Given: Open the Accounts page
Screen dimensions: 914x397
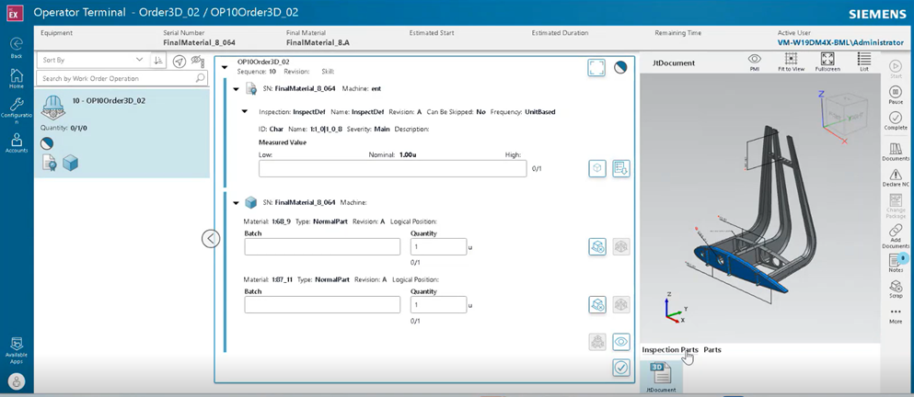Looking at the screenshot, I should [x=16, y=142].
